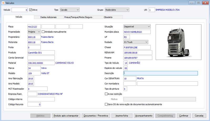Click the Código Recurso field

click(x=34, y=104)
